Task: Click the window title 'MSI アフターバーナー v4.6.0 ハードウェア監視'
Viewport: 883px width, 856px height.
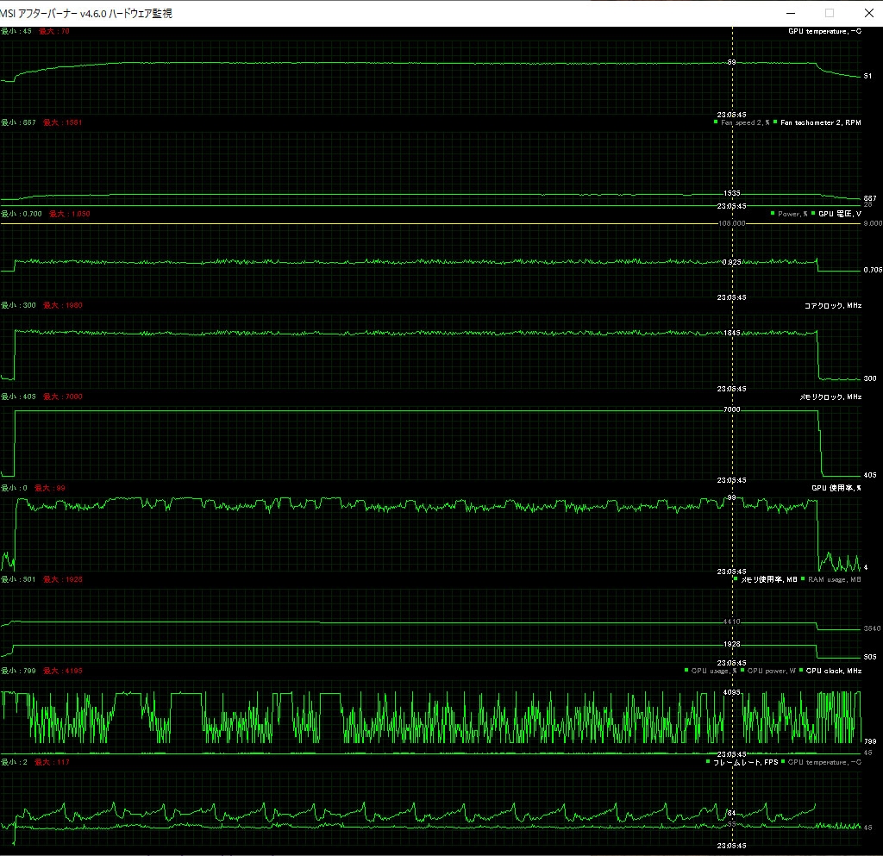Action: point(86,14)
